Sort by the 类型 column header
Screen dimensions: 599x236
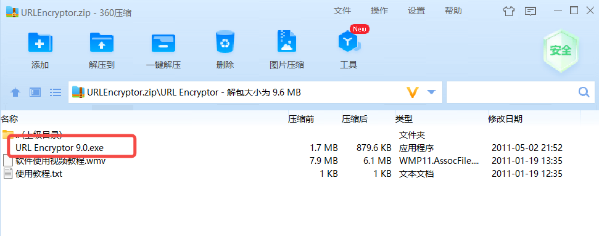[x=404, y=119]
